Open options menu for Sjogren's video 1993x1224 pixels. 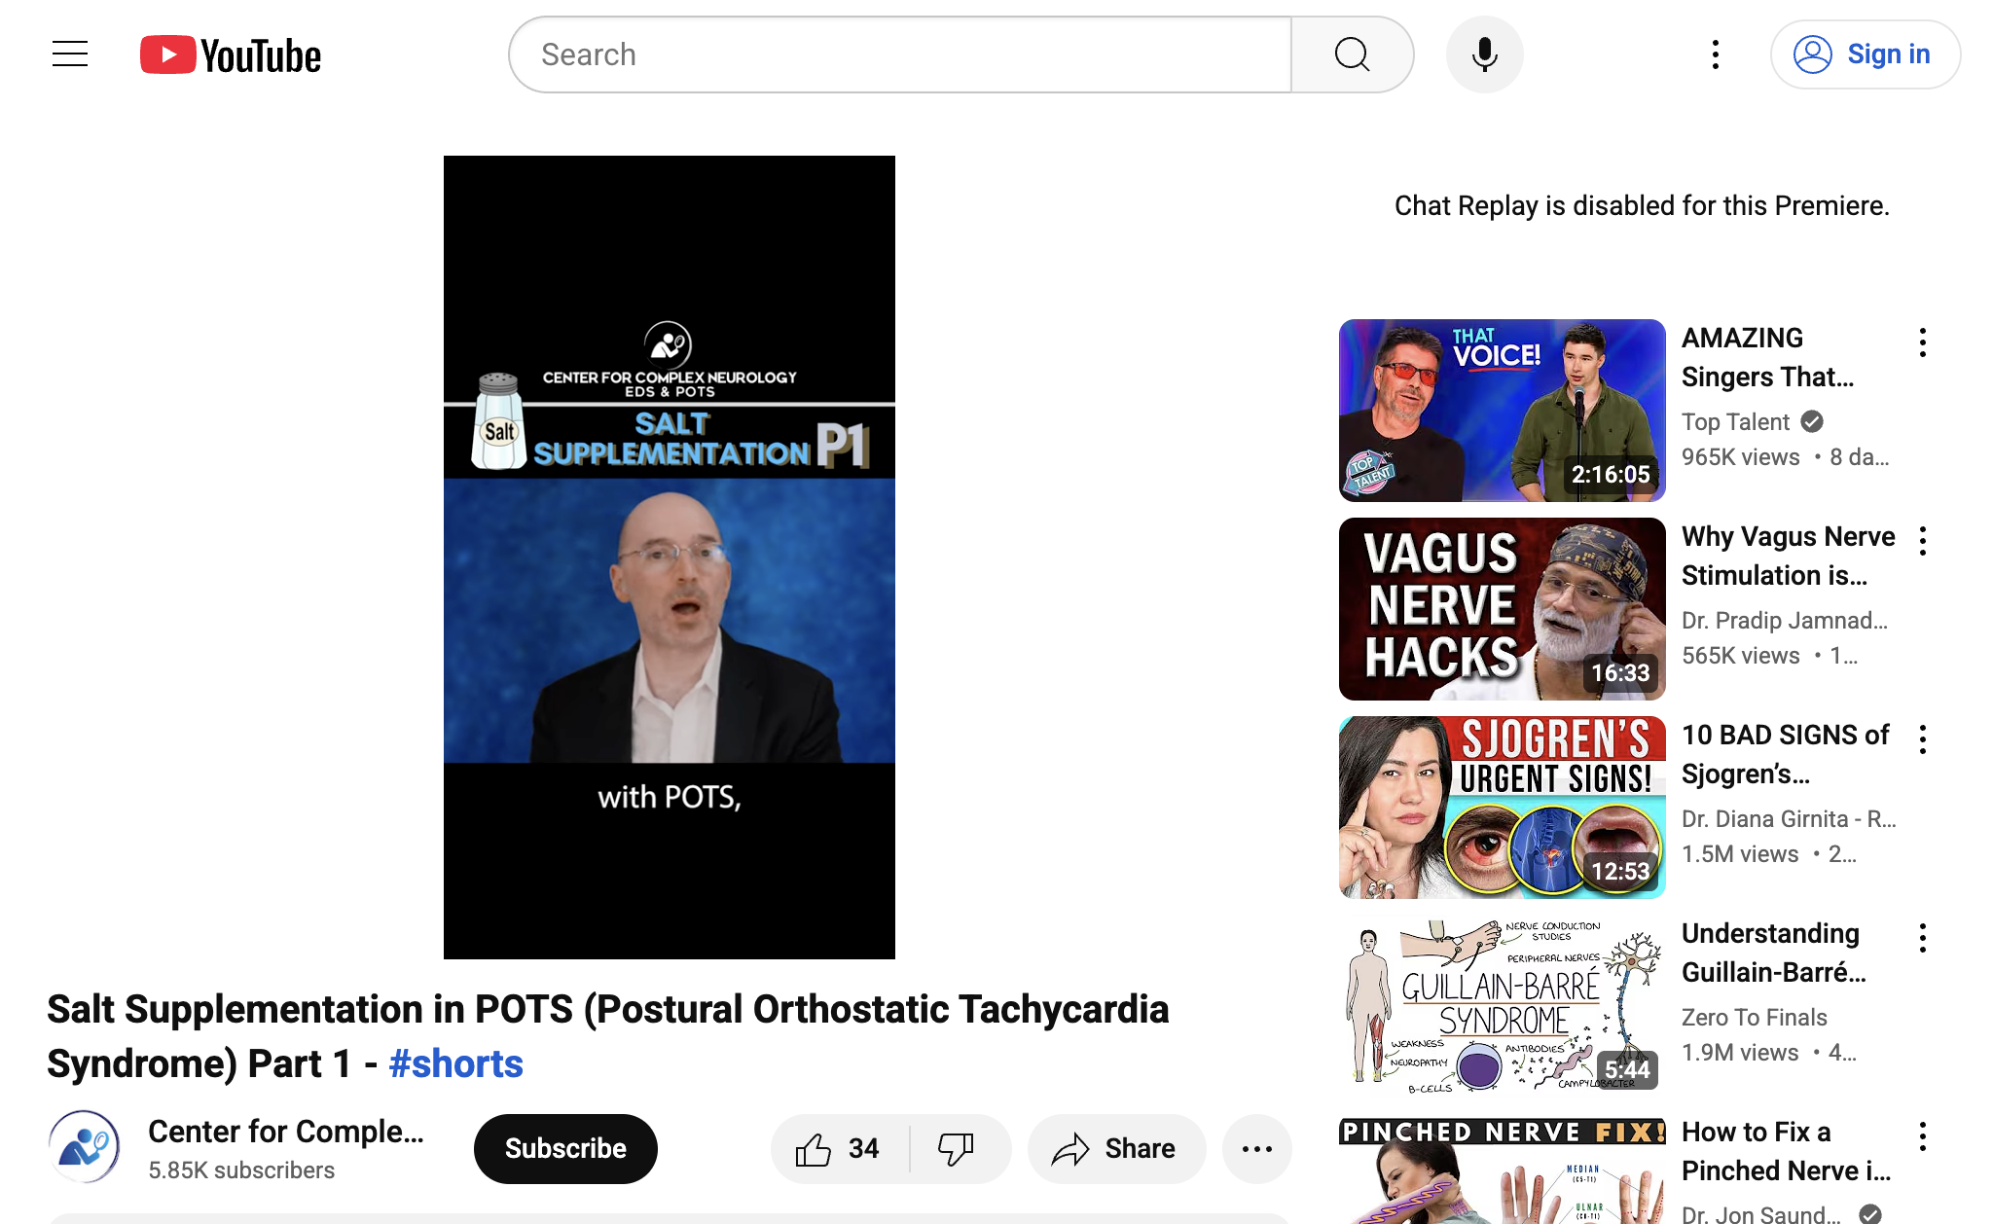[x=1922, y=739]
